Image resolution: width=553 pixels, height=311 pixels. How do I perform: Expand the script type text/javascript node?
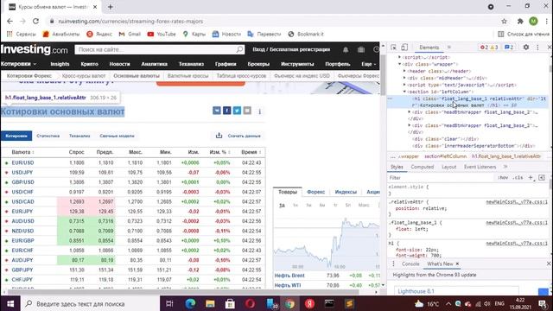(404, 85)
